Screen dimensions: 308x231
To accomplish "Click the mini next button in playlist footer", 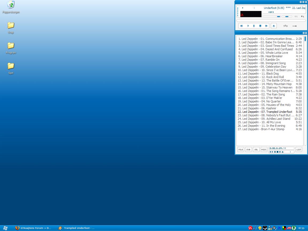I will [280, 152].
